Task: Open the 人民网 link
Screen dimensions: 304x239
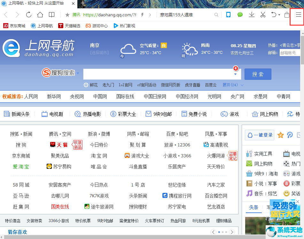Action: coord(31,96)
